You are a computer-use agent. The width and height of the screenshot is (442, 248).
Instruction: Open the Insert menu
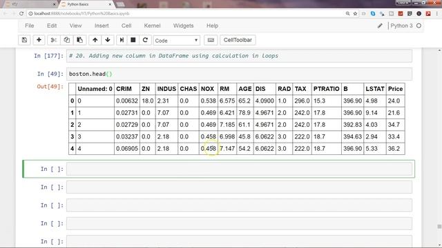tap(102, 25)
